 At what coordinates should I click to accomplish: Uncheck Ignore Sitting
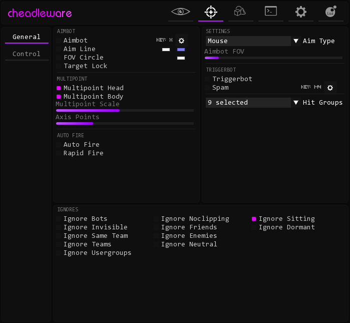pyautogui.click(x=254, y=219)
